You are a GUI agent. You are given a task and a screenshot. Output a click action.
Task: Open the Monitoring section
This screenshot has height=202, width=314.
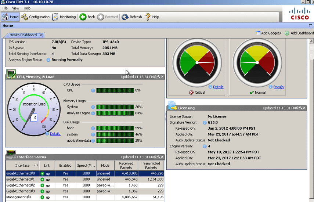64,17
